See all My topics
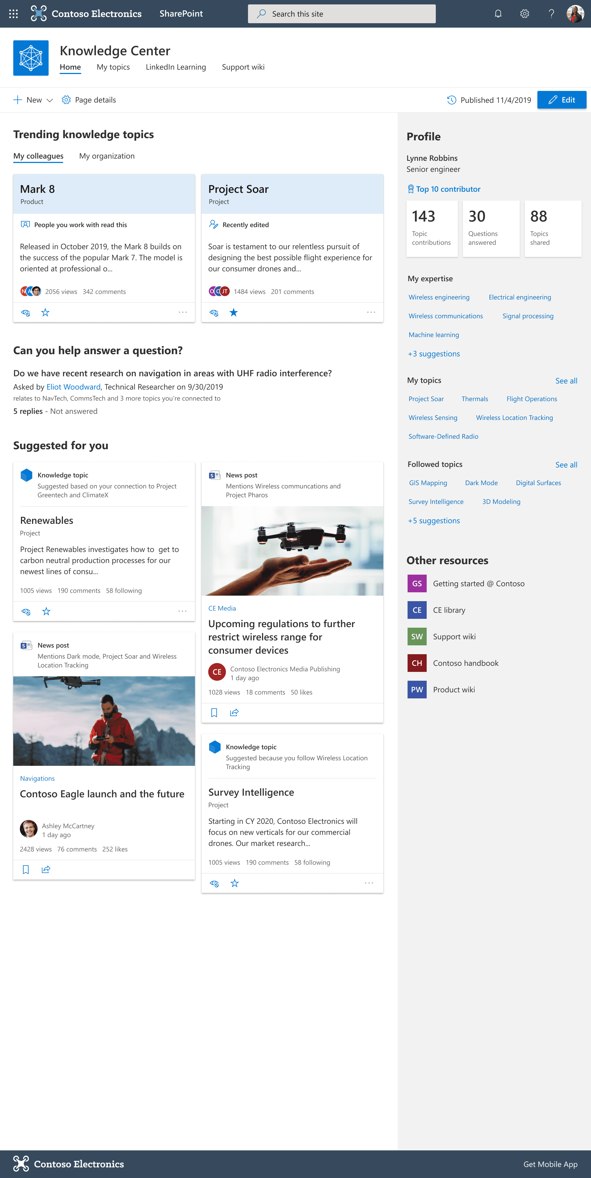 pos(566,380)
